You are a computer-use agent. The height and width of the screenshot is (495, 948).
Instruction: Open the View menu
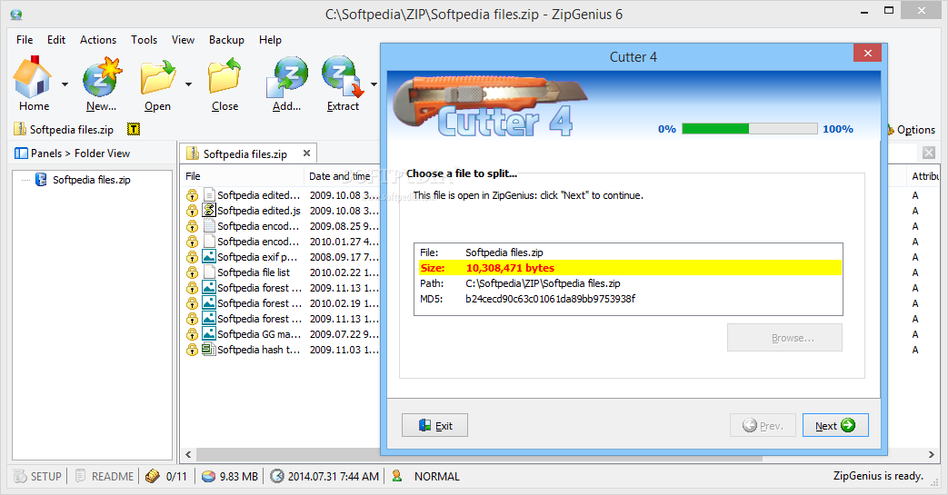pos(183,40)
